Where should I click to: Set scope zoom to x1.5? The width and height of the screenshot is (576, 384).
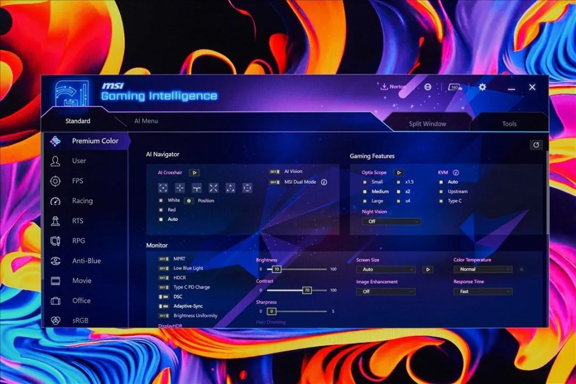point(398,182)
